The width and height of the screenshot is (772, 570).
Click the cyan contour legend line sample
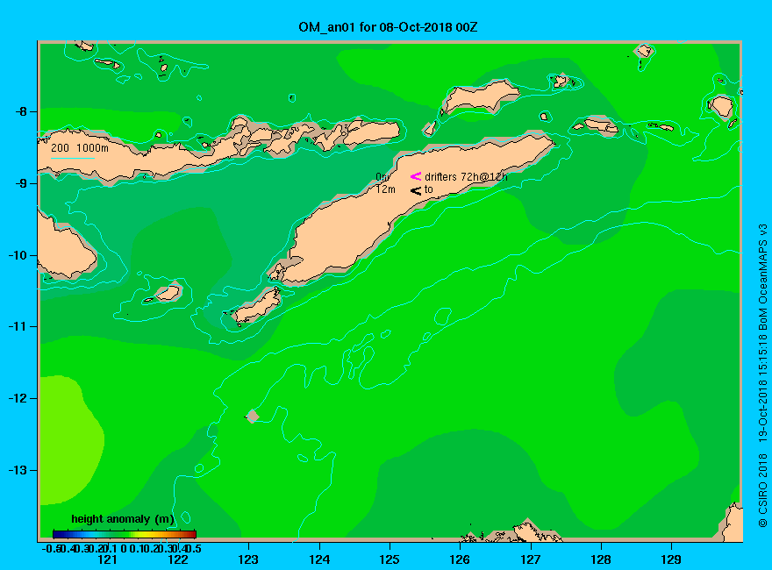coord(72,158)
